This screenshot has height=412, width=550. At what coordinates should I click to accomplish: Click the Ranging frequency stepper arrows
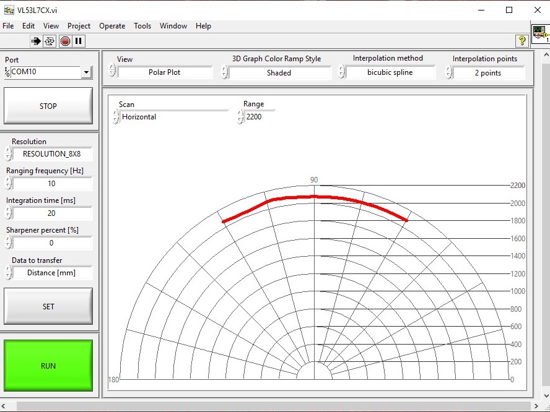point(9,183)
